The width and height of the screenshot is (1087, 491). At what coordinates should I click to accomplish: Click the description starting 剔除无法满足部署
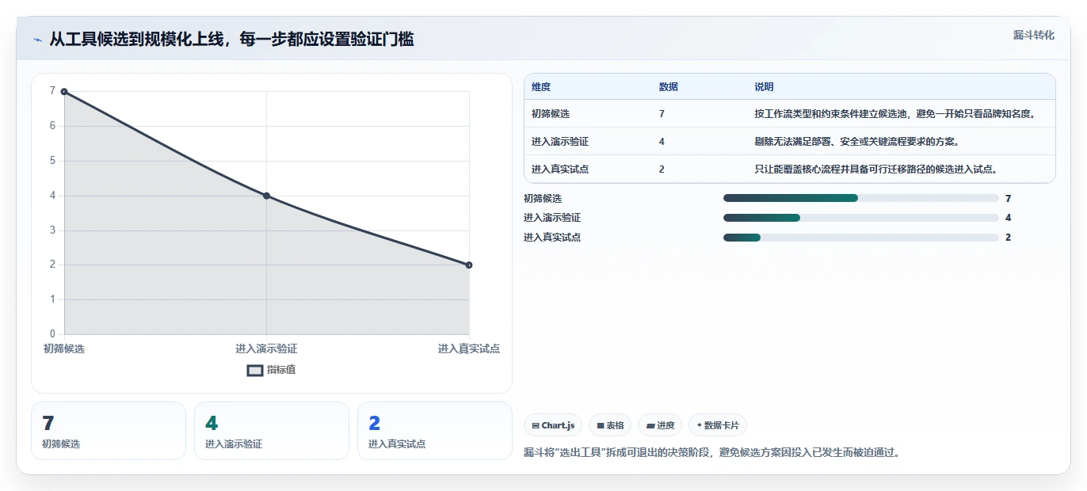857,142
